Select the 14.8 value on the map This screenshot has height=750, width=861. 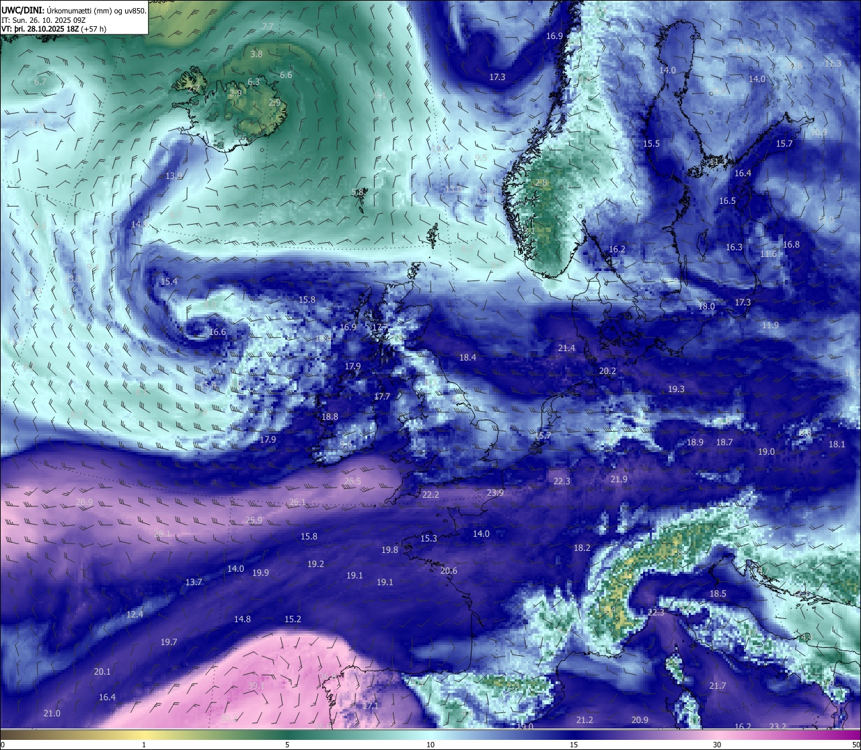(x=242, y=619)
